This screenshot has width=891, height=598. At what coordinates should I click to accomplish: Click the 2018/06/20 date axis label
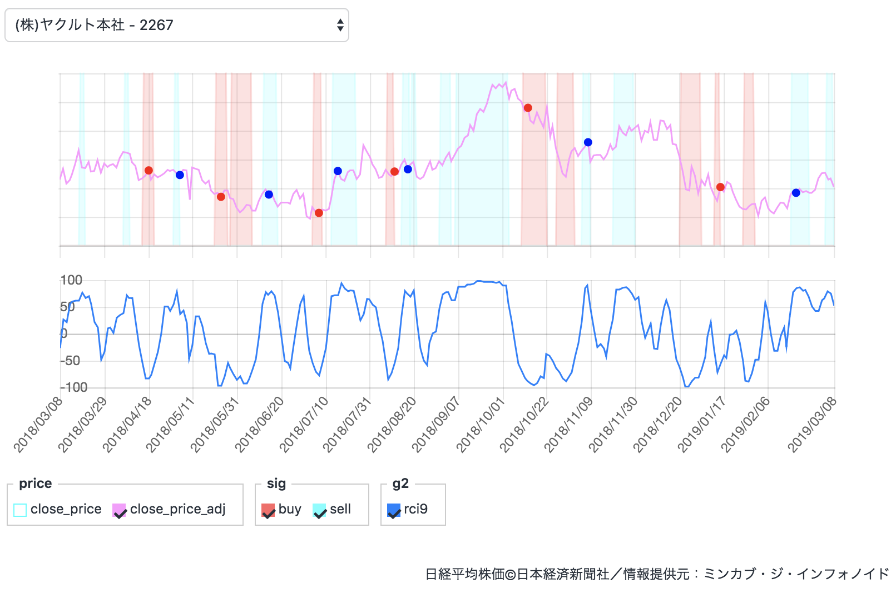259,426
